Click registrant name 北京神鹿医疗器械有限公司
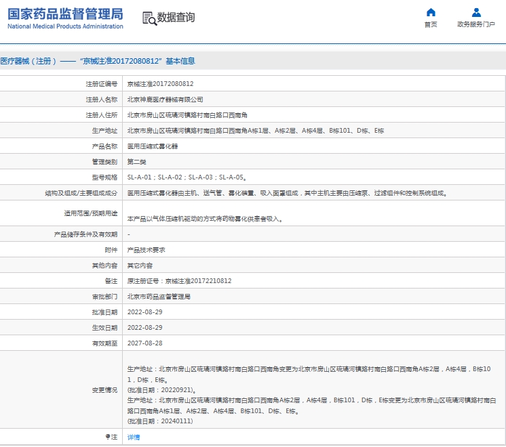 point(166,100)
